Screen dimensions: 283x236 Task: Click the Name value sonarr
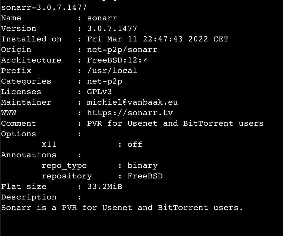coord(102,18)
